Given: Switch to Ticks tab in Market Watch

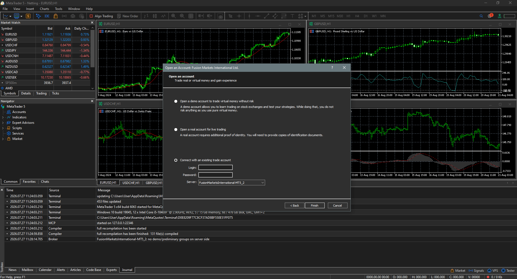Looking at the screenshot, I should point(55,93).
